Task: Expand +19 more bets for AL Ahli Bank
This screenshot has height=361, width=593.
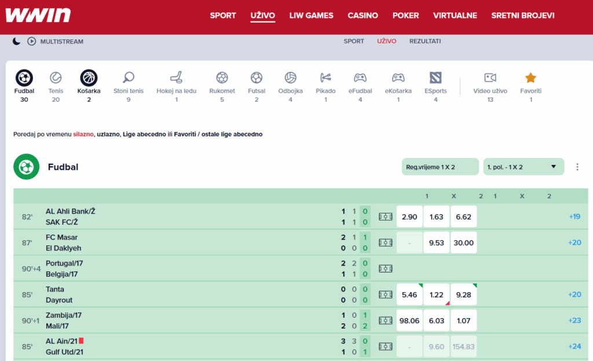Action: point(574,216)
